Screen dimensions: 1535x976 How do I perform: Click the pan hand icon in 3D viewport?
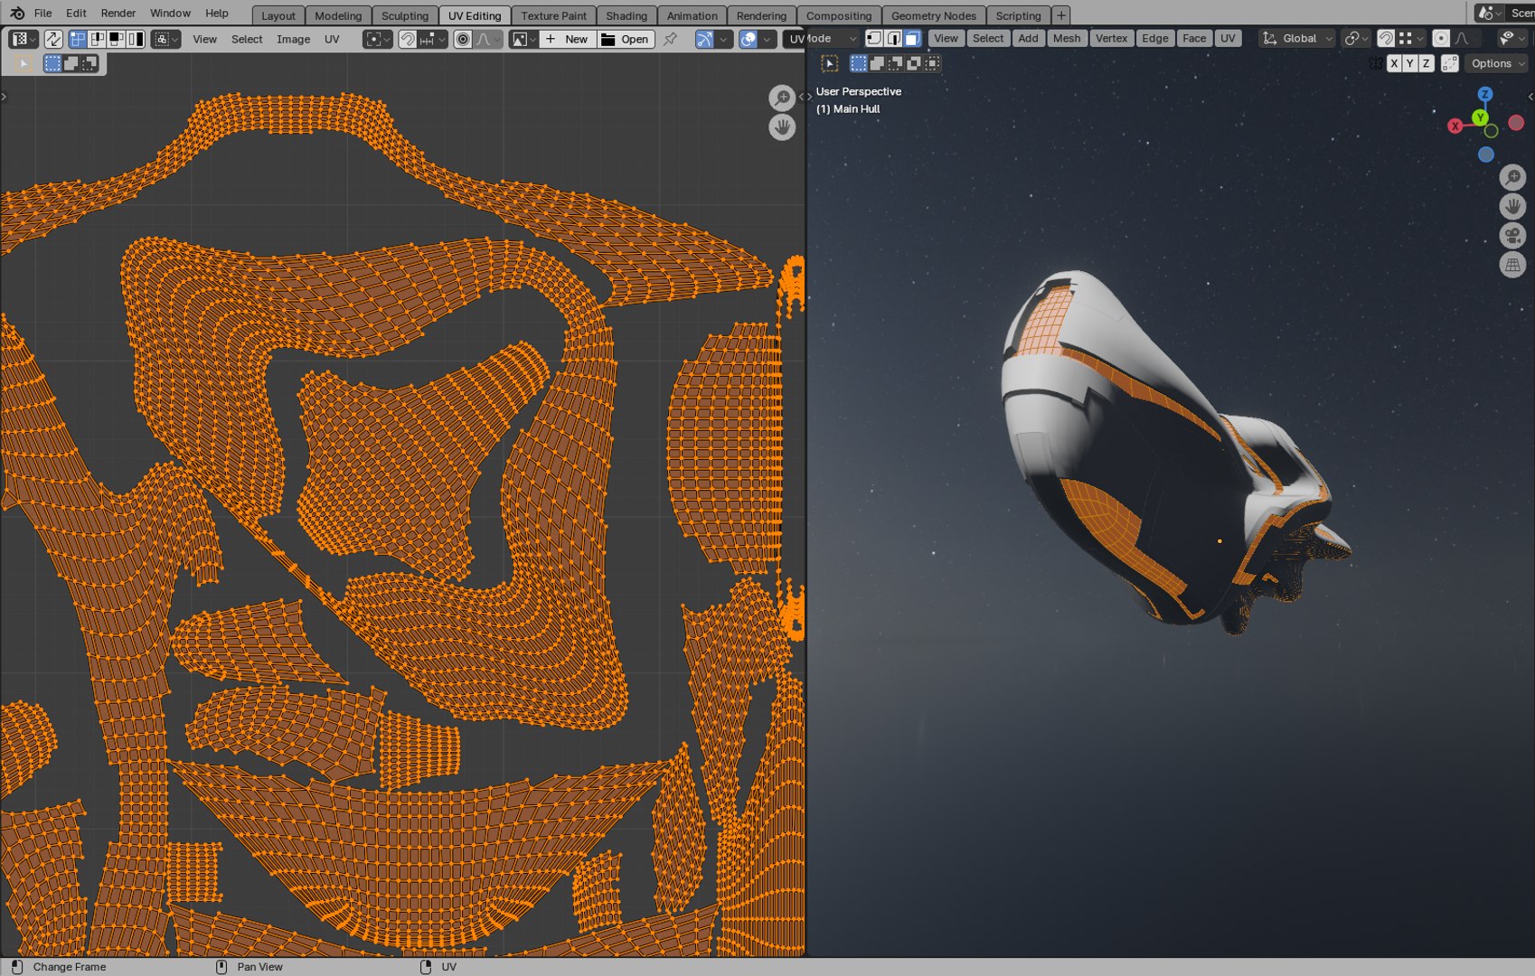point(1512,206)
